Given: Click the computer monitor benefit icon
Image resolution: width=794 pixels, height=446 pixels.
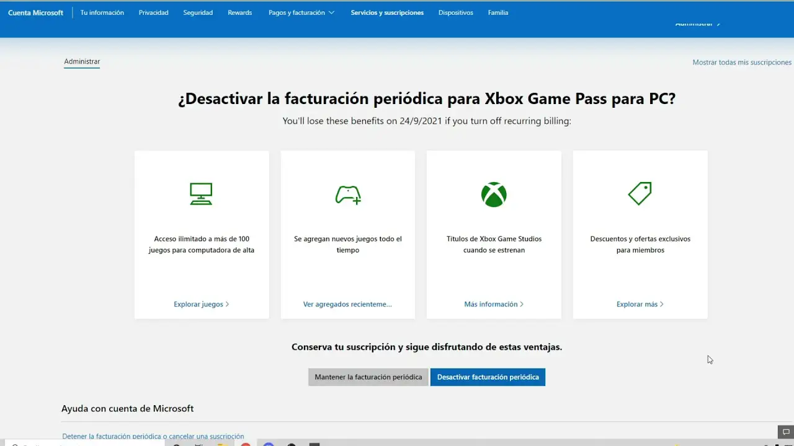Looking at the screenshot, I should tap(201, 194).
